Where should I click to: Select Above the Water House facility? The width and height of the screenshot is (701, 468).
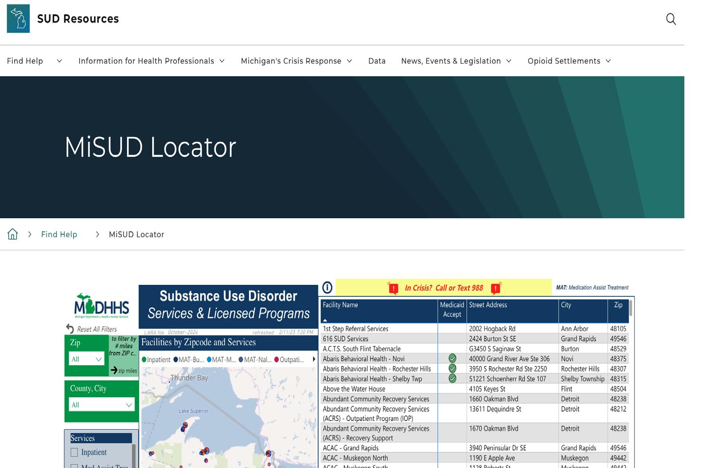coord(354,389)
